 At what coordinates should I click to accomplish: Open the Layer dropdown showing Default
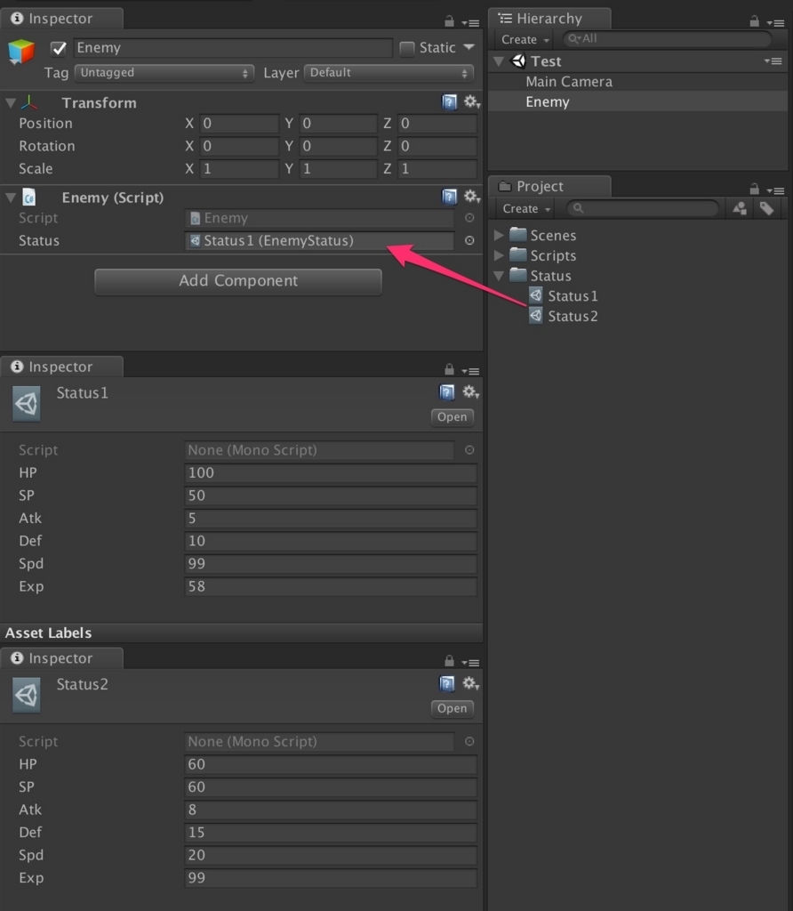pyautogui.click(x=389, y=73)
